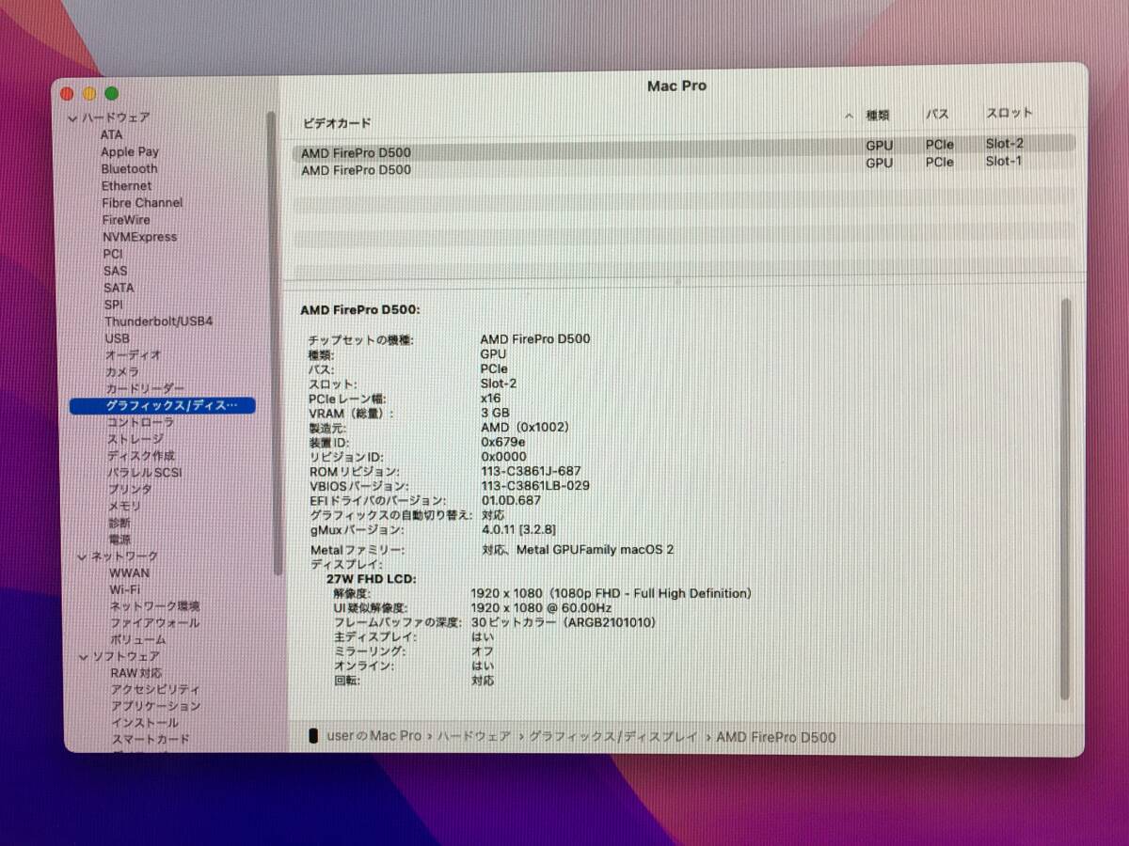Select Fibre Channel entry
Screen dimensions: 1129x846
click(142, 202)
